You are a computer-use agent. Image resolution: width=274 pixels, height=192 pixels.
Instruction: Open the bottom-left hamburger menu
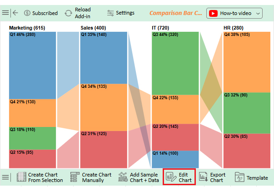[x=5, y=177]
